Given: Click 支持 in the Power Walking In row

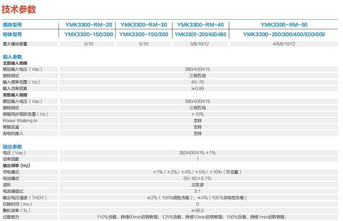Looking at the screenshot, I should (197, 120).
